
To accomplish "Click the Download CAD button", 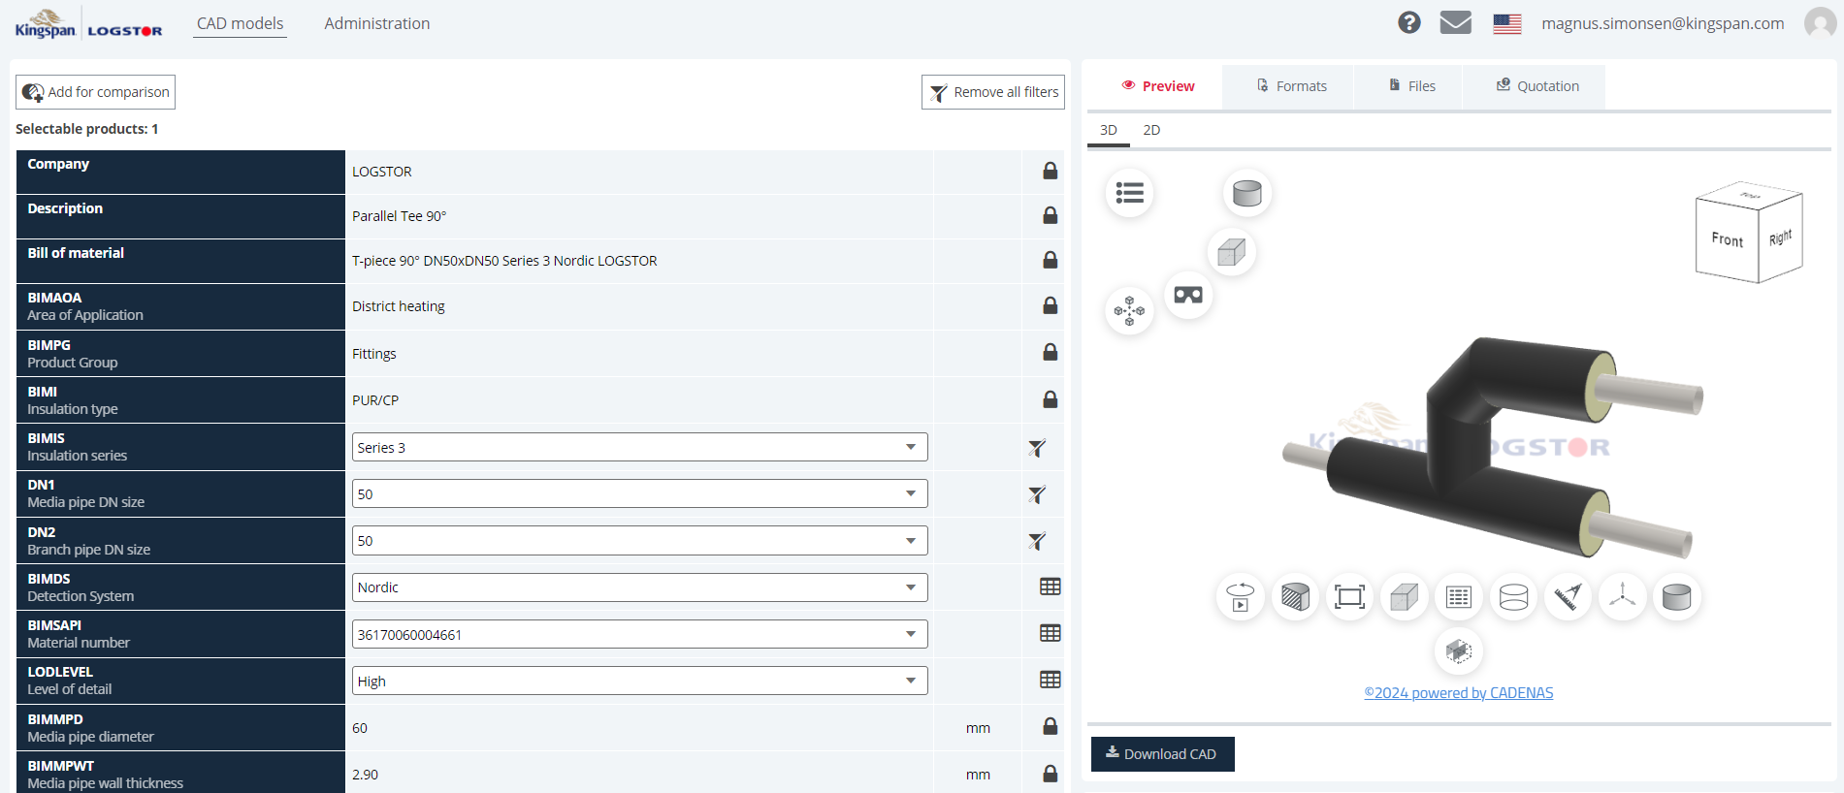I will click(1162, 754).
